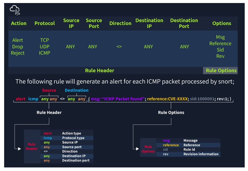Viewport: 248px width, 171px height.
Task: Click the Destination Port column header
Action: click(184, 23)
